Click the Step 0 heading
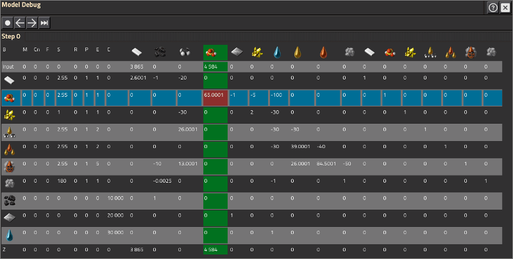 12,37
